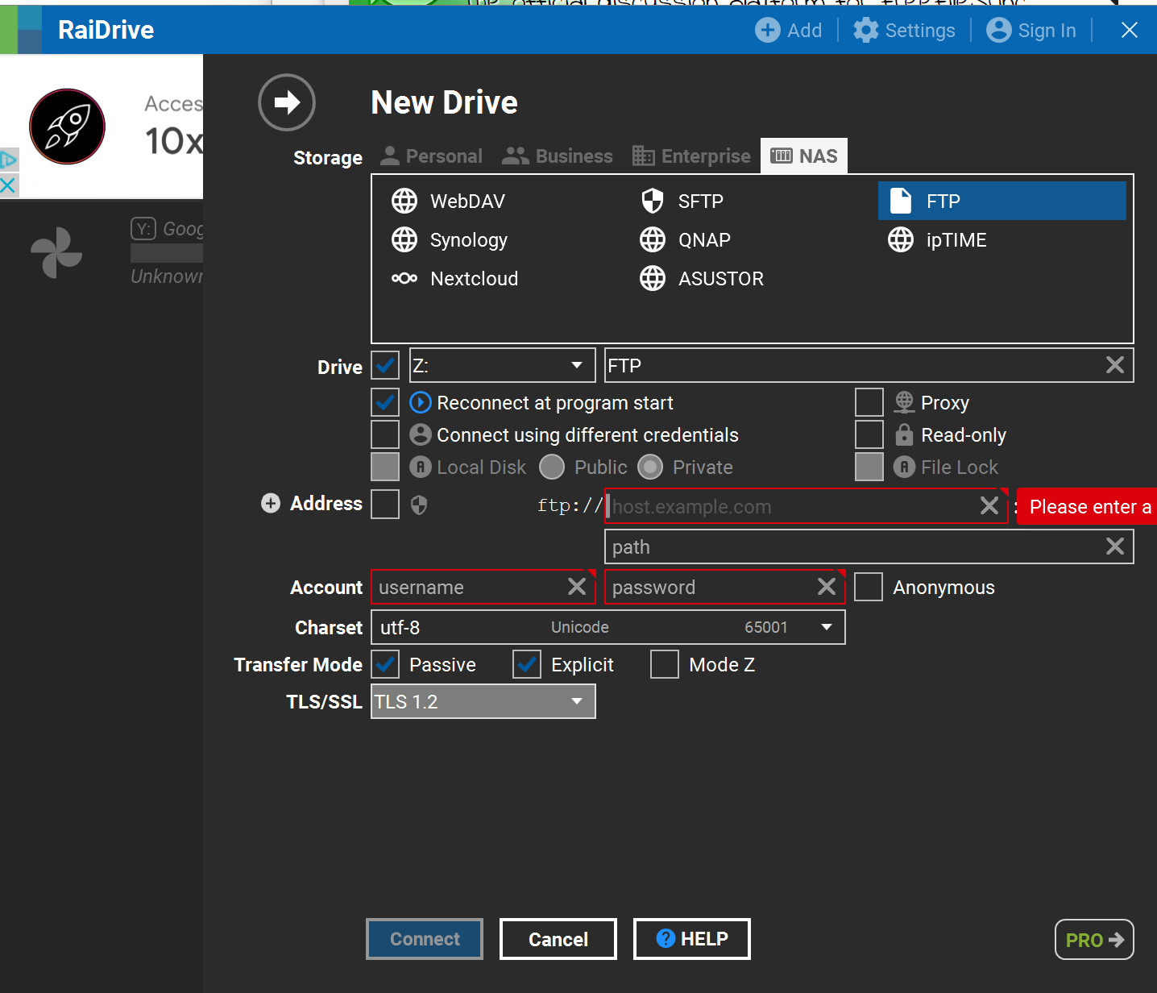Pick Synology from NAS list
Screen dimensions: 1157x993
coord(449,239)
